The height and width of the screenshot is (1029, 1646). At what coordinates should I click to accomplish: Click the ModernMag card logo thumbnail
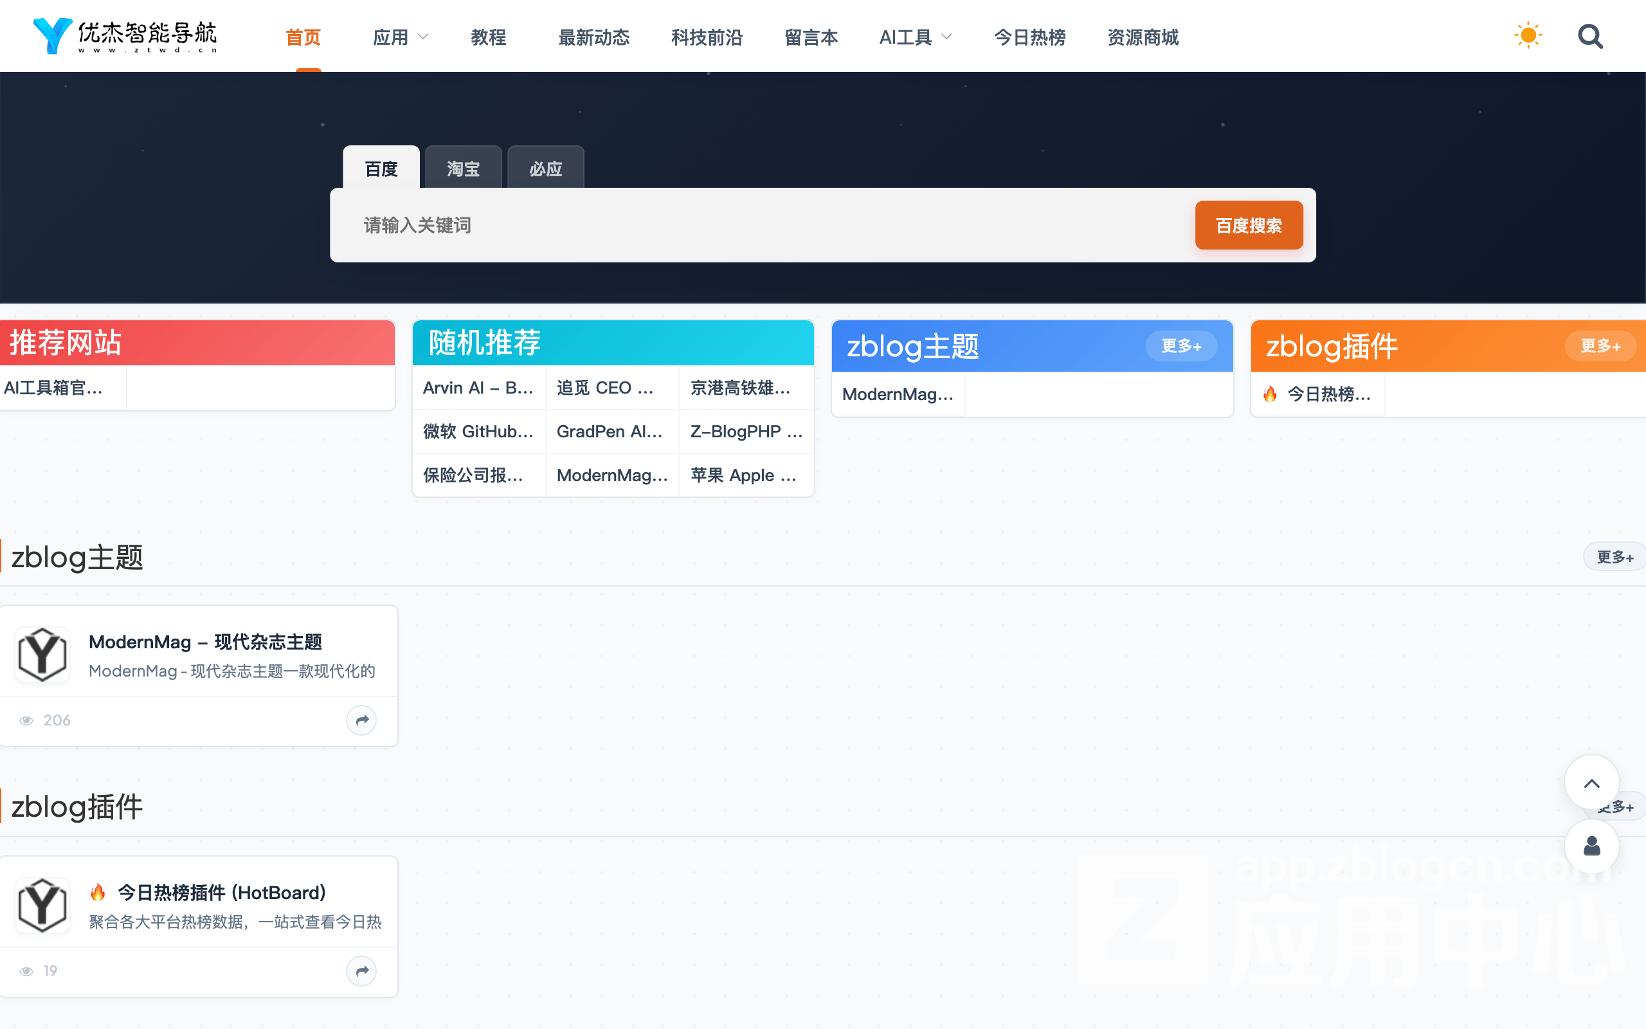click(x=42, y=655)
